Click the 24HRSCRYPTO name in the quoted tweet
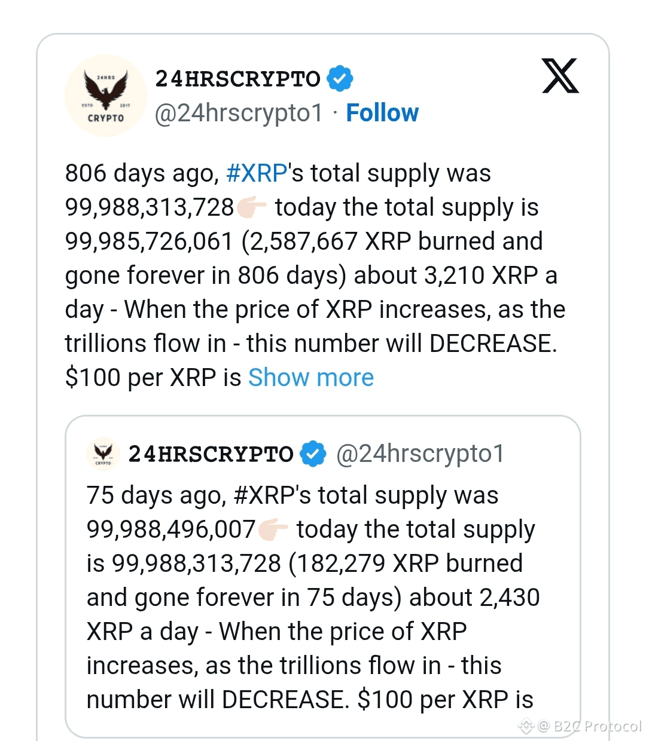 [211, 454]
